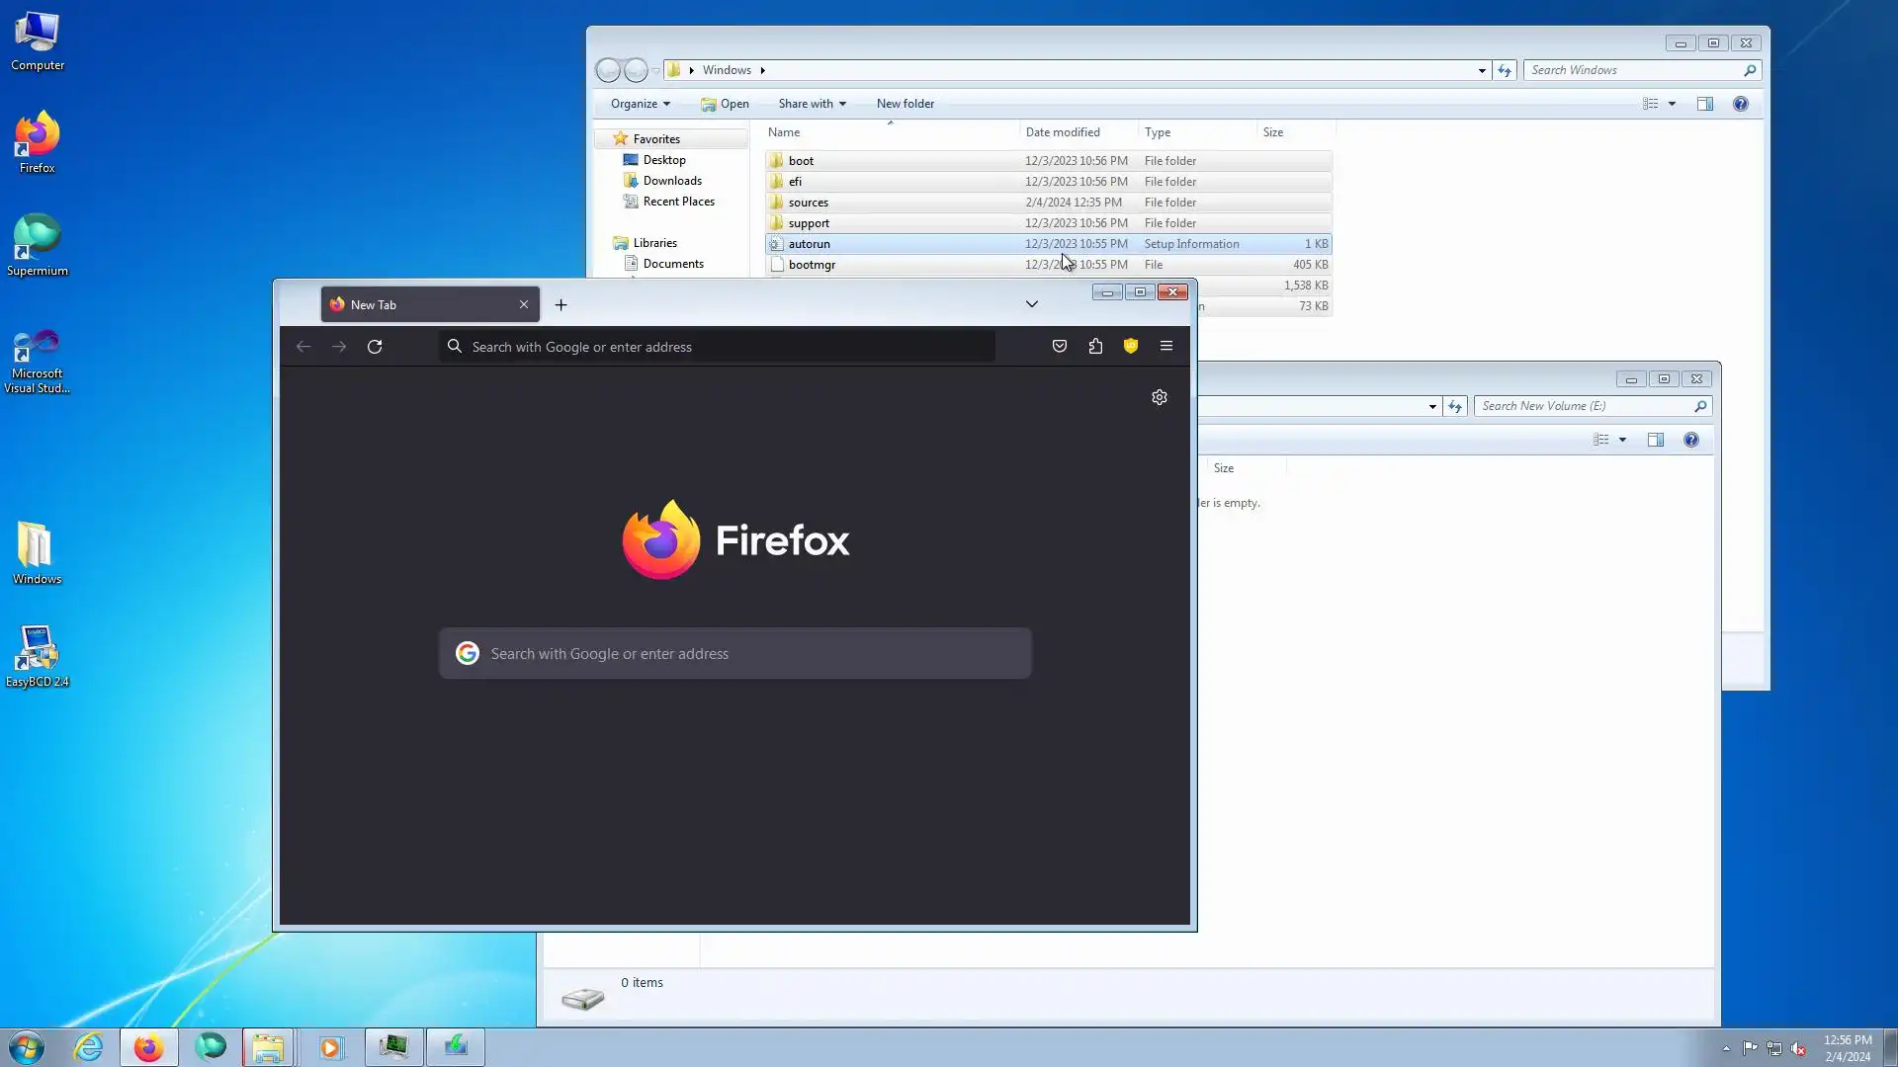Select Downloads in Favorites
Image resolution: width=1898 pixels, height=1067 pixels.
pyautogui.click(x=672, y=181)
